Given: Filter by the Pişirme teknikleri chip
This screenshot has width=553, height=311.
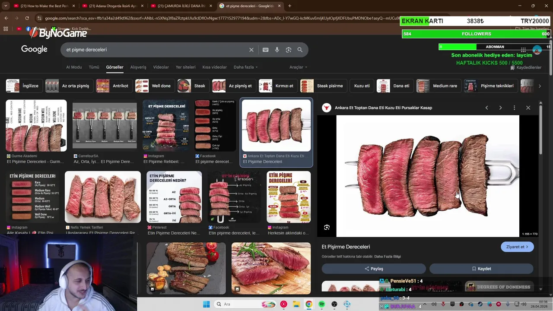Looking at the screenshot, I should point(491,86).
